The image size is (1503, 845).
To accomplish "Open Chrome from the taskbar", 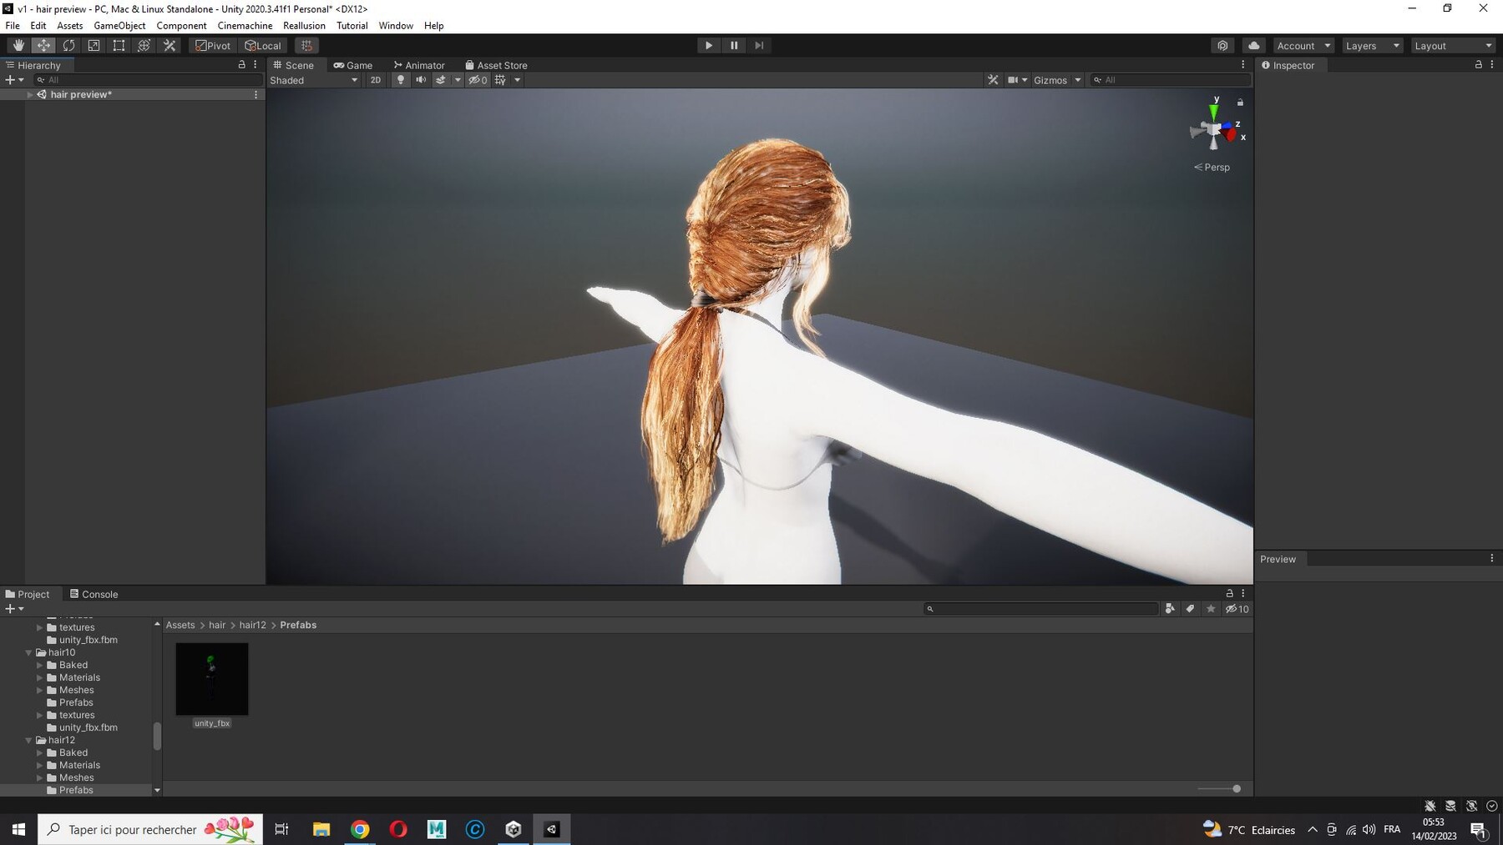I will pos(360,829).
